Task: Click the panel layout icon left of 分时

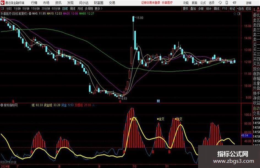Action: 2,9
